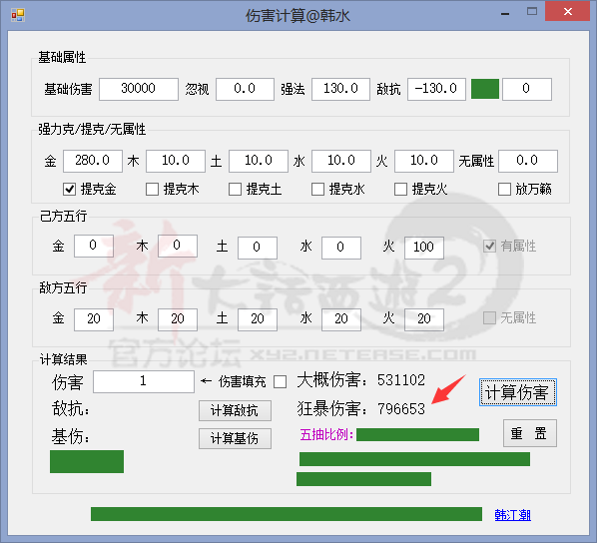
Task: Click green swatch beside 敌抗 field
Action: pyautogui.click(x=485, y=89)
